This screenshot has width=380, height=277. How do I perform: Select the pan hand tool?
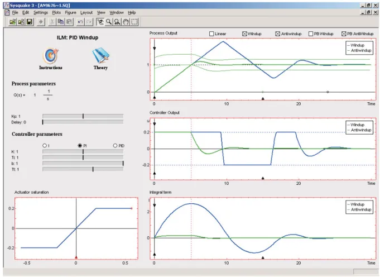click(x=126, y=22)
